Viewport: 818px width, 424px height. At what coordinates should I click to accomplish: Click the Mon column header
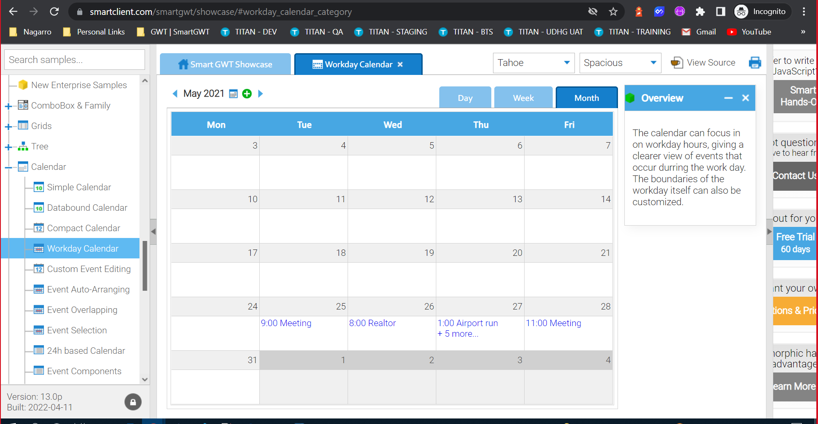pos(216,125)
